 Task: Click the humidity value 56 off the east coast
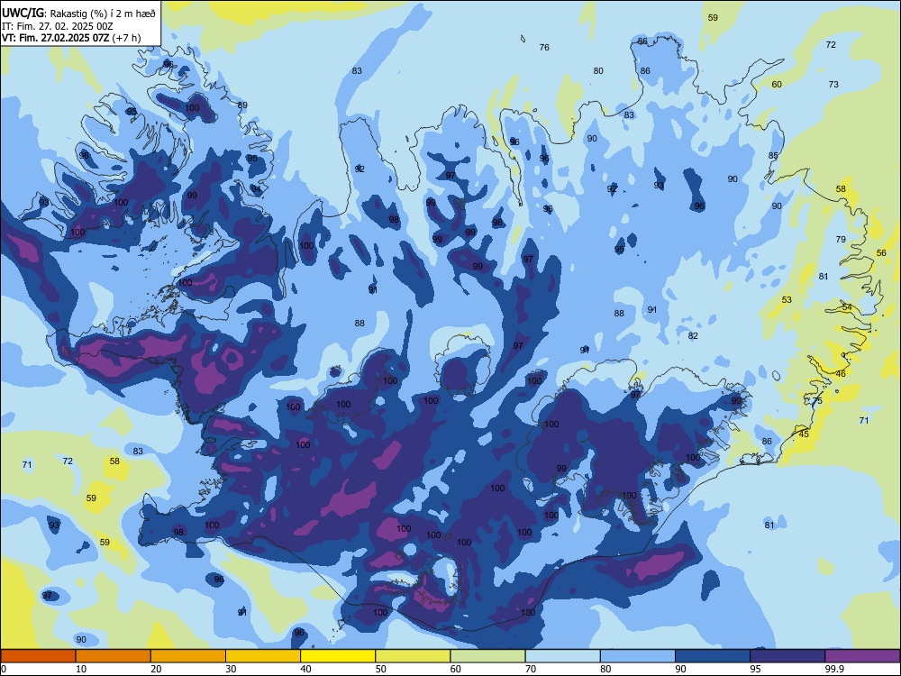pos(881,253)
